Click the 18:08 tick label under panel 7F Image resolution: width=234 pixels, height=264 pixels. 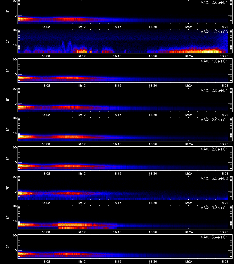coord(46,203)
